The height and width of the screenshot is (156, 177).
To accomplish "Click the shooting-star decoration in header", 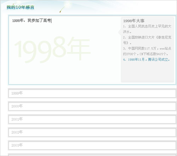I will [x=63, y=9].
